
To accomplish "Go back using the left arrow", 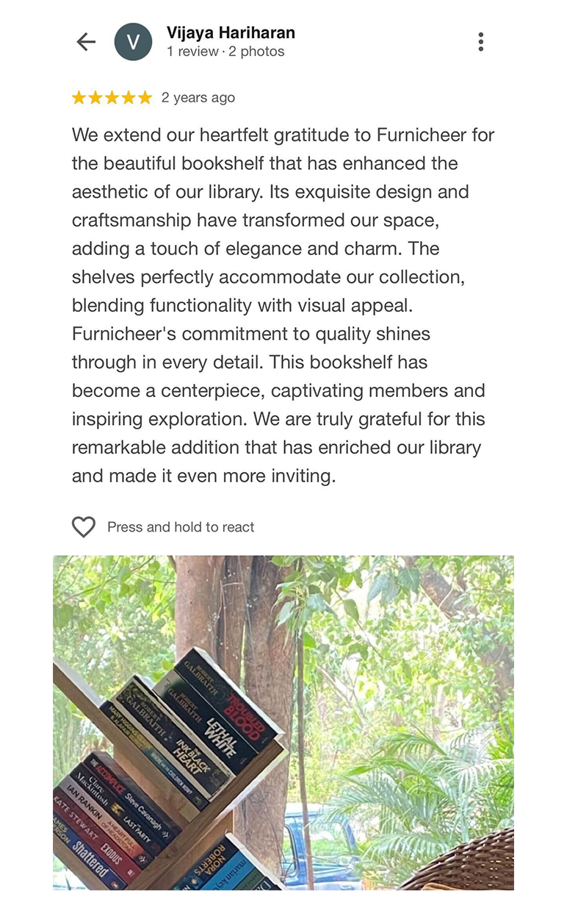I will pyautogui.click(x=86, y=42).
